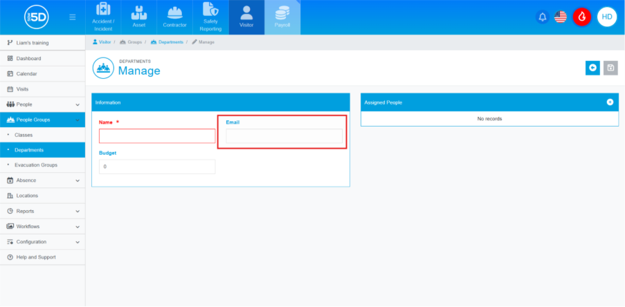The height and width of the screenshot is (307, 625).
Task: Open Classes under People Groups
Action: click(x=42, y=135)
